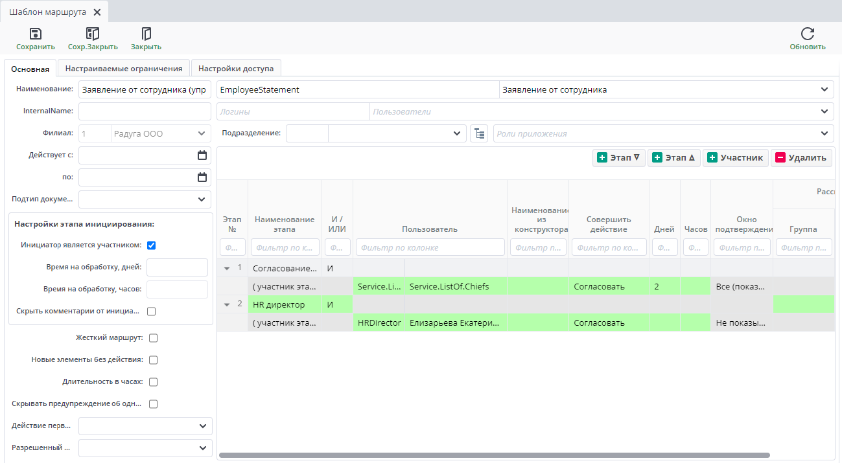This screenshot has width=842, height=463.
Task: Click the plus icon of Участник button
Action: pyautogui.click(x=712, y=158)
